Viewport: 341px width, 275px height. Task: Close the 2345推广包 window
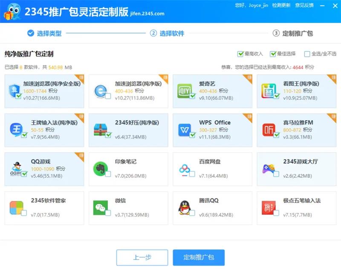(x=335, y=6)
